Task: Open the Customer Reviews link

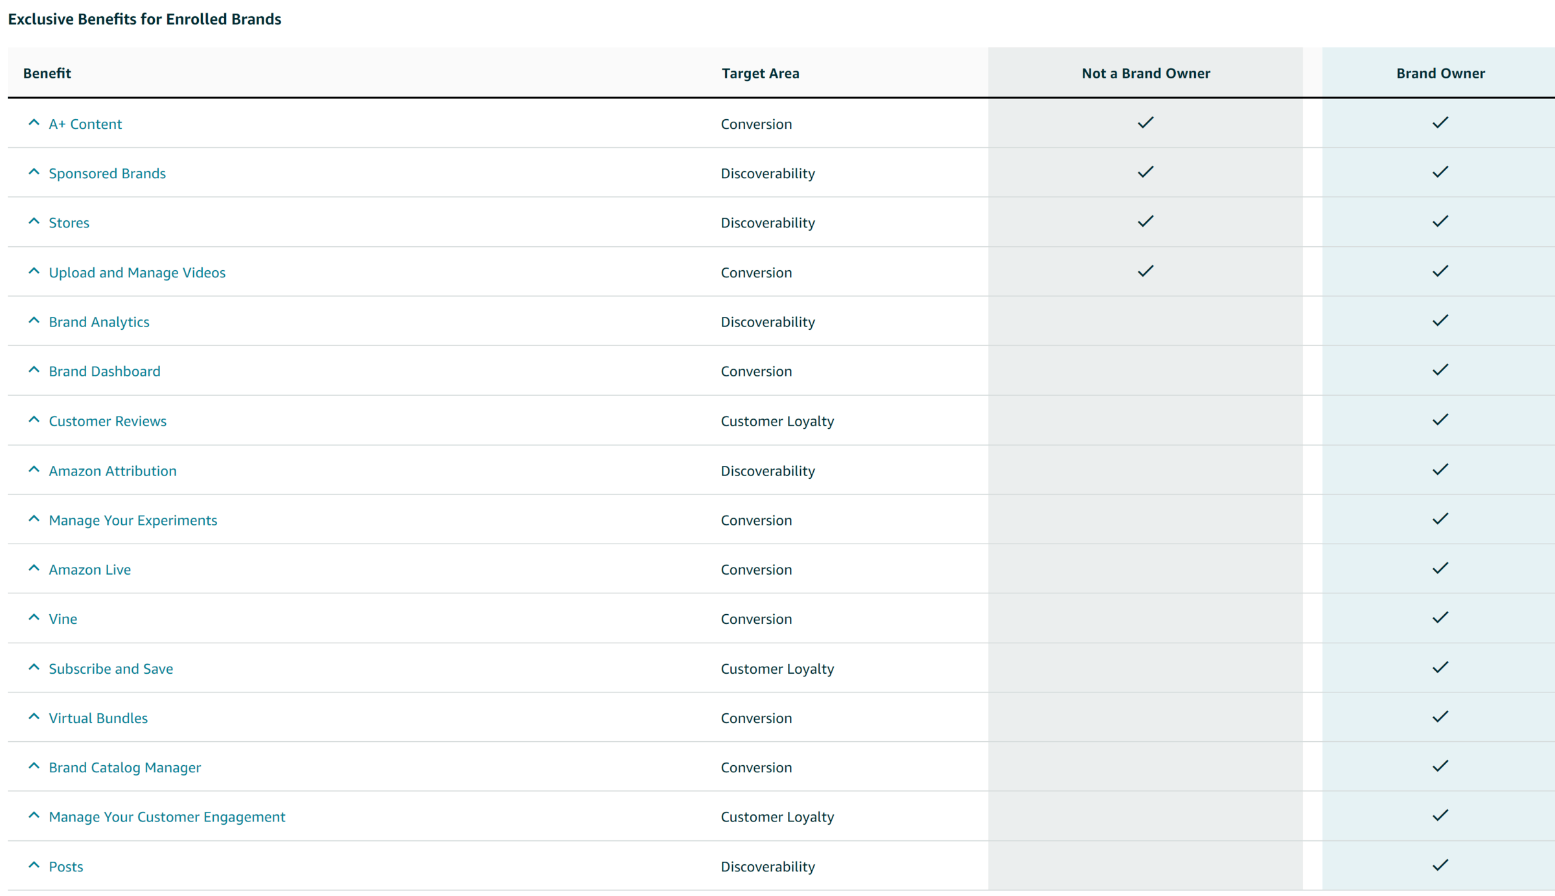Action: click(108, 421)
